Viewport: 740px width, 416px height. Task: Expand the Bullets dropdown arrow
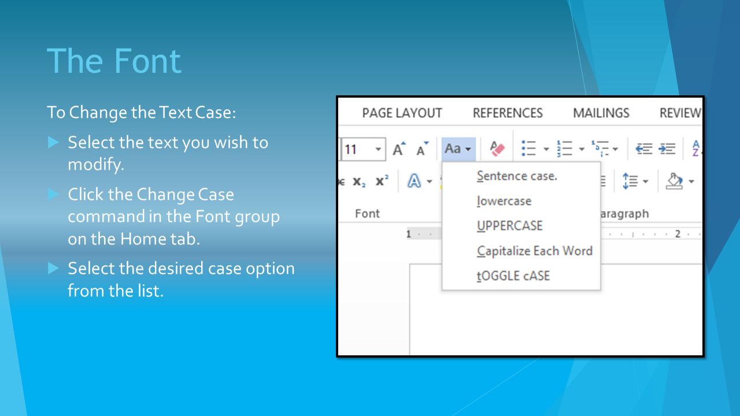[546, 150]
